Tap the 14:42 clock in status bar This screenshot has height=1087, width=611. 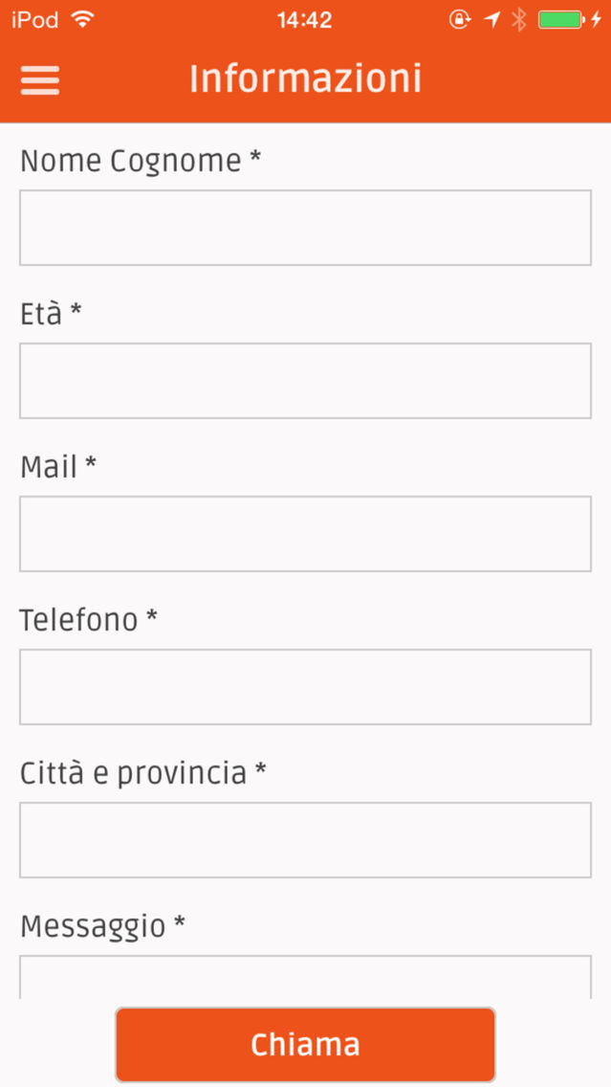(x=305, y=20)
